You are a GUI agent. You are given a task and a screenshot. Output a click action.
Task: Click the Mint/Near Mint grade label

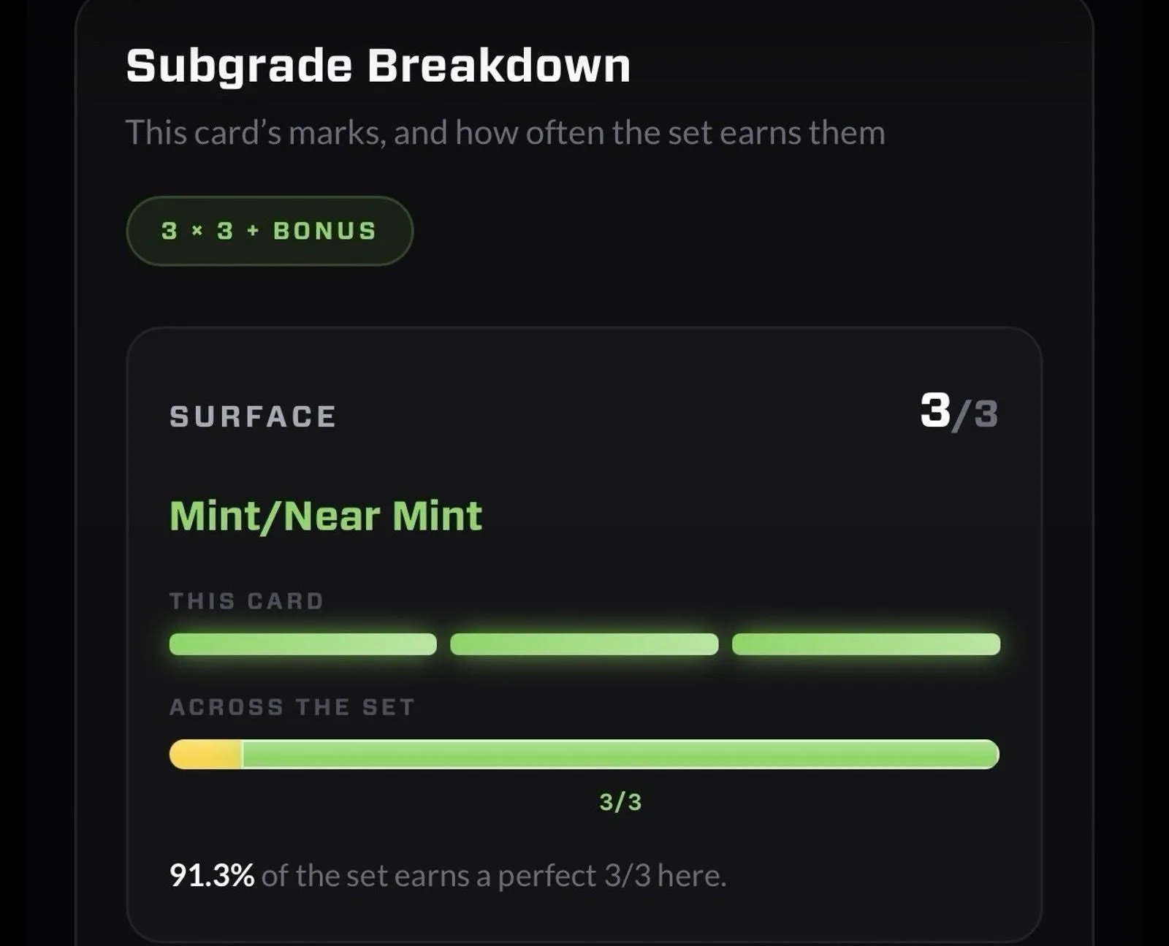tap(326, 516)
